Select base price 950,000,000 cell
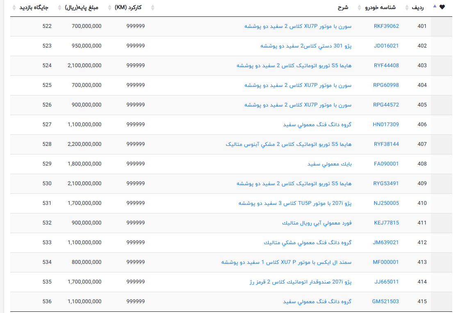This screenshot has width=458, height=313. (87, 46)
